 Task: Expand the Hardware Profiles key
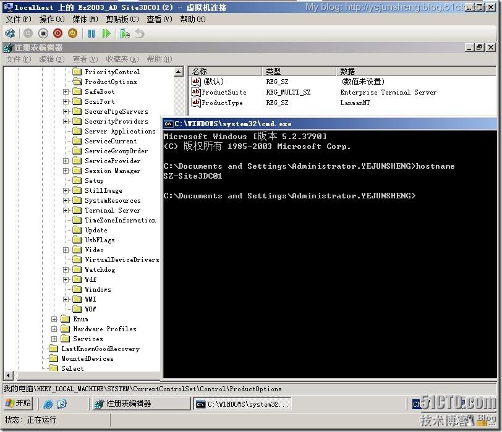click(54, 329)
